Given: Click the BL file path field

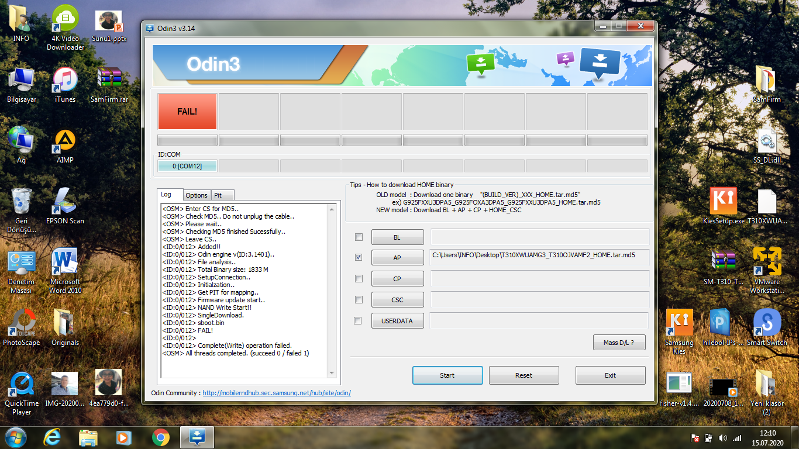Looking at the screenshot, I should [539, 237].
